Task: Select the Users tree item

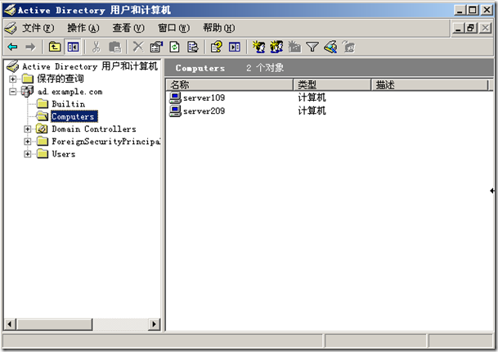Action: pos(64,154)
